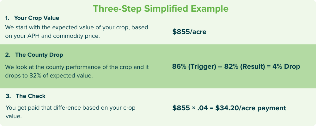The width and height of the screenshot is (316, 126).
Task: Click the $855/acre value
Action: pos(189,32)
